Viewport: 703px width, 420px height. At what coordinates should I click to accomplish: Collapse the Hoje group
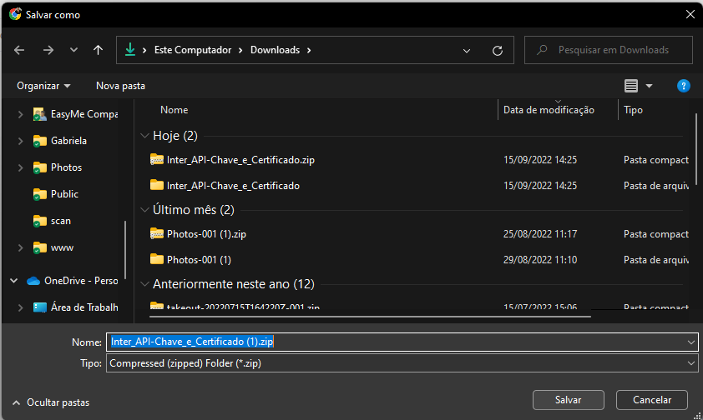[144, 136]
